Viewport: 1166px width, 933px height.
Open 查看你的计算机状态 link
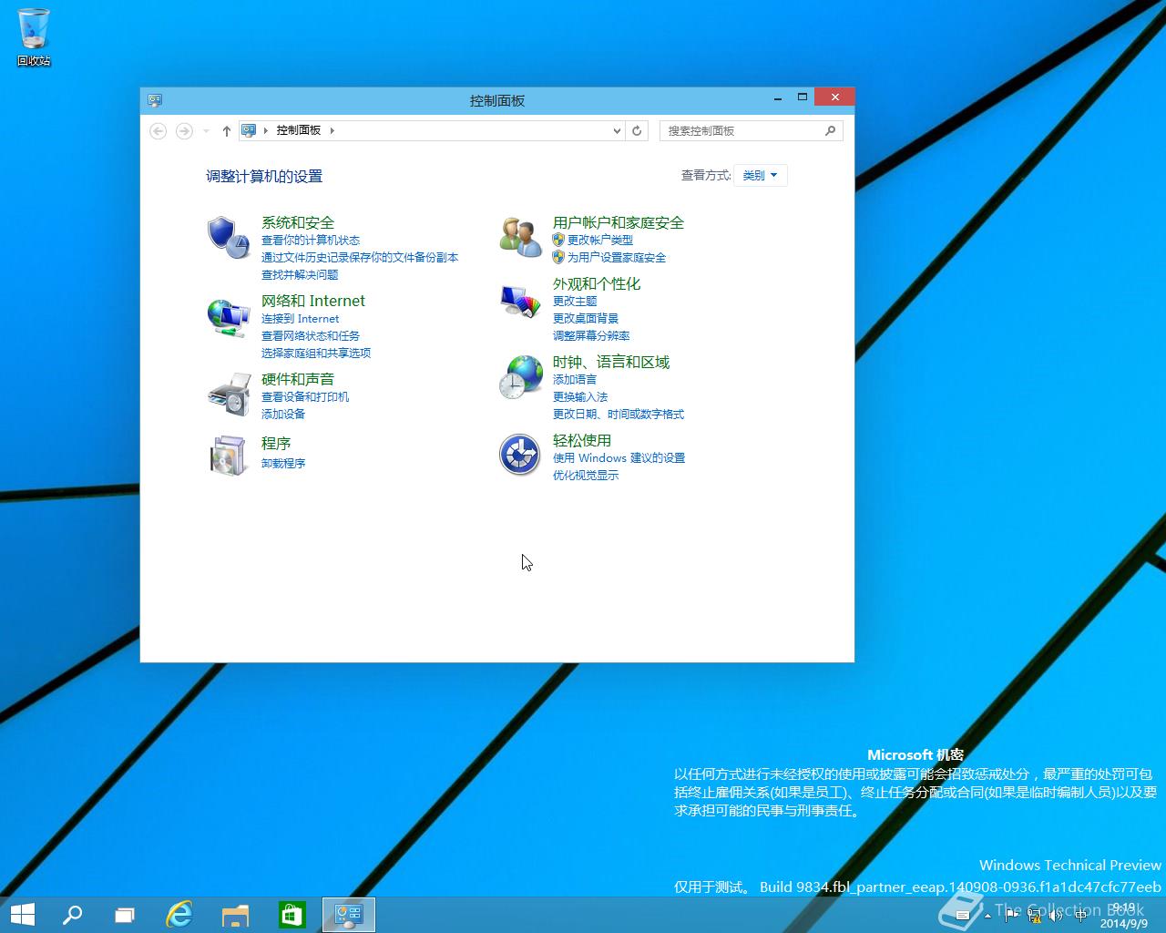click(x=311, y=240)
